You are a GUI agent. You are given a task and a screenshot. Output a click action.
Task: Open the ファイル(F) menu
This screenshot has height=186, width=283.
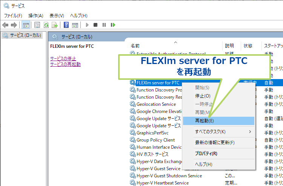(x=13, y=16)
